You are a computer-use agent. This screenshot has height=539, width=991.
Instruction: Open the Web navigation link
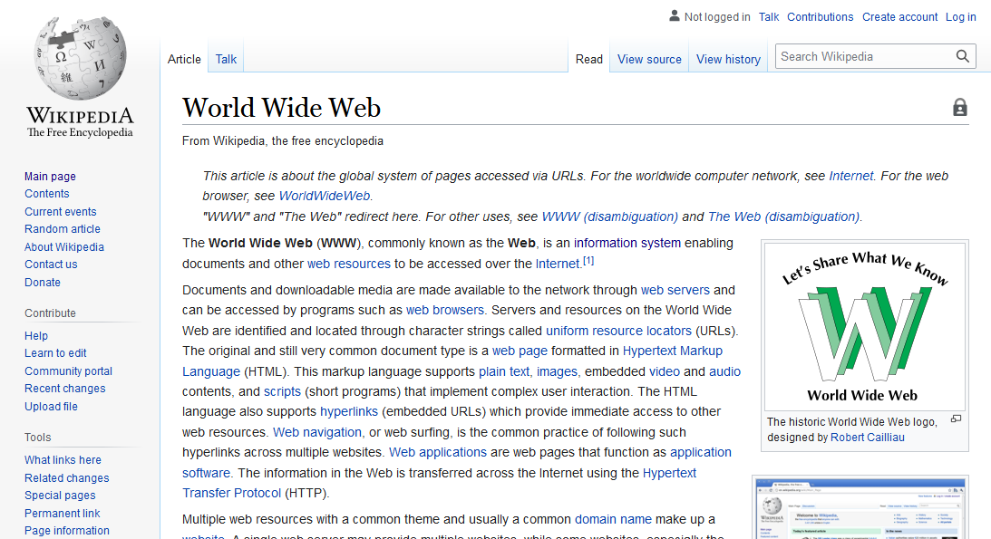[x=317, y=432]
